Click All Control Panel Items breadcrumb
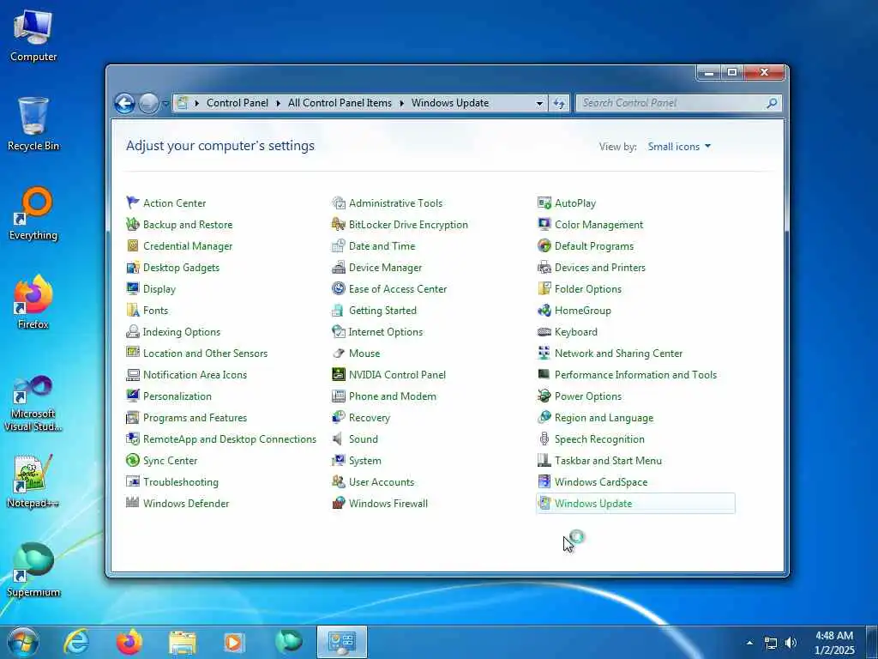 pyautogui.click(x=340, y=103)
